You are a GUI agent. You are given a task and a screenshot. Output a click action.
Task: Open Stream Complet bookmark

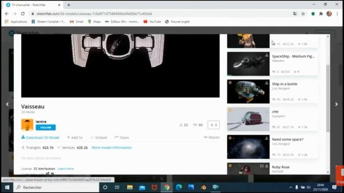point(48,21)
